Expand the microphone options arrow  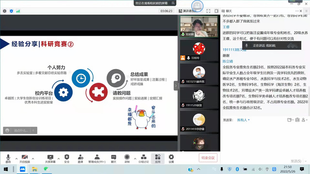point(16,159)
